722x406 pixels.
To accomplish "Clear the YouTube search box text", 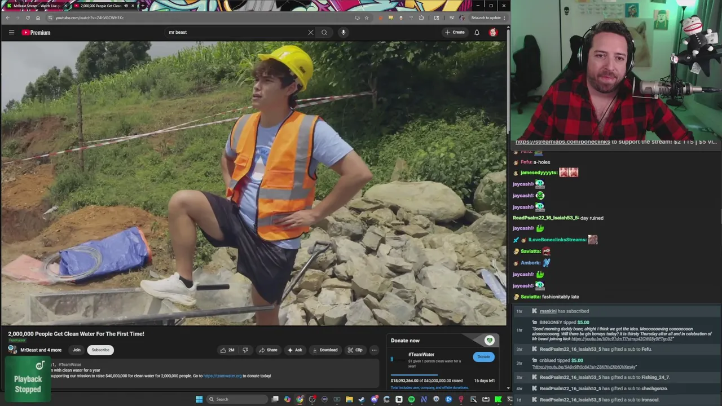I will [x=310, y=32].
